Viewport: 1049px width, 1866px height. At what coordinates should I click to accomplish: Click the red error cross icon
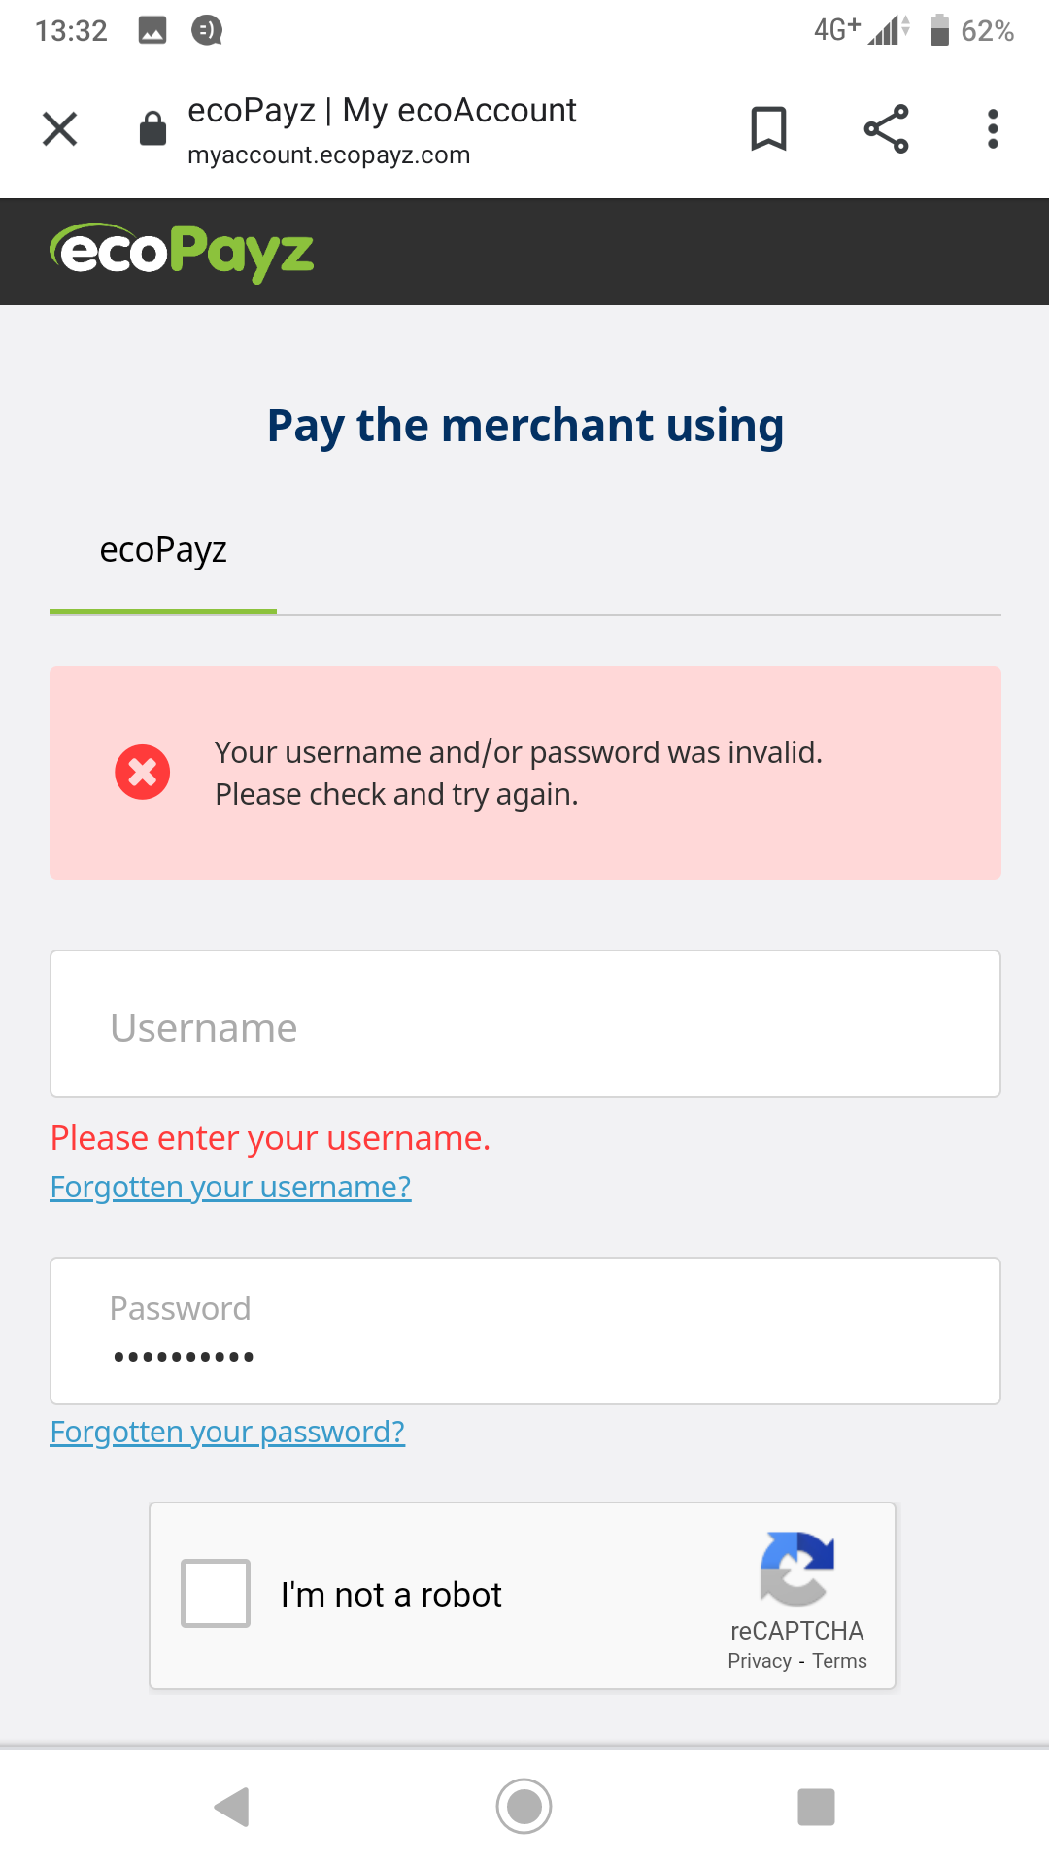pos(143,773)
